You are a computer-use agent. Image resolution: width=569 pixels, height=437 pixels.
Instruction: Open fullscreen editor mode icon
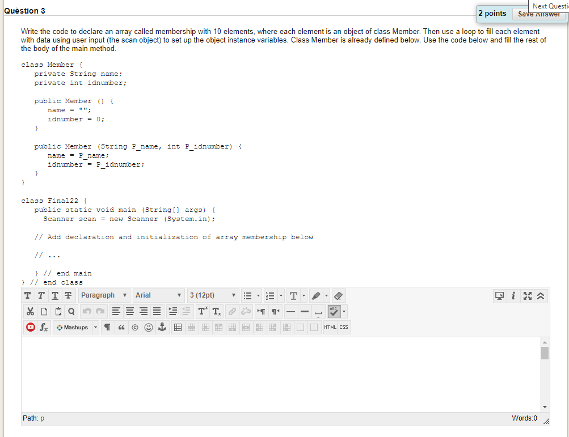(527, 296)
